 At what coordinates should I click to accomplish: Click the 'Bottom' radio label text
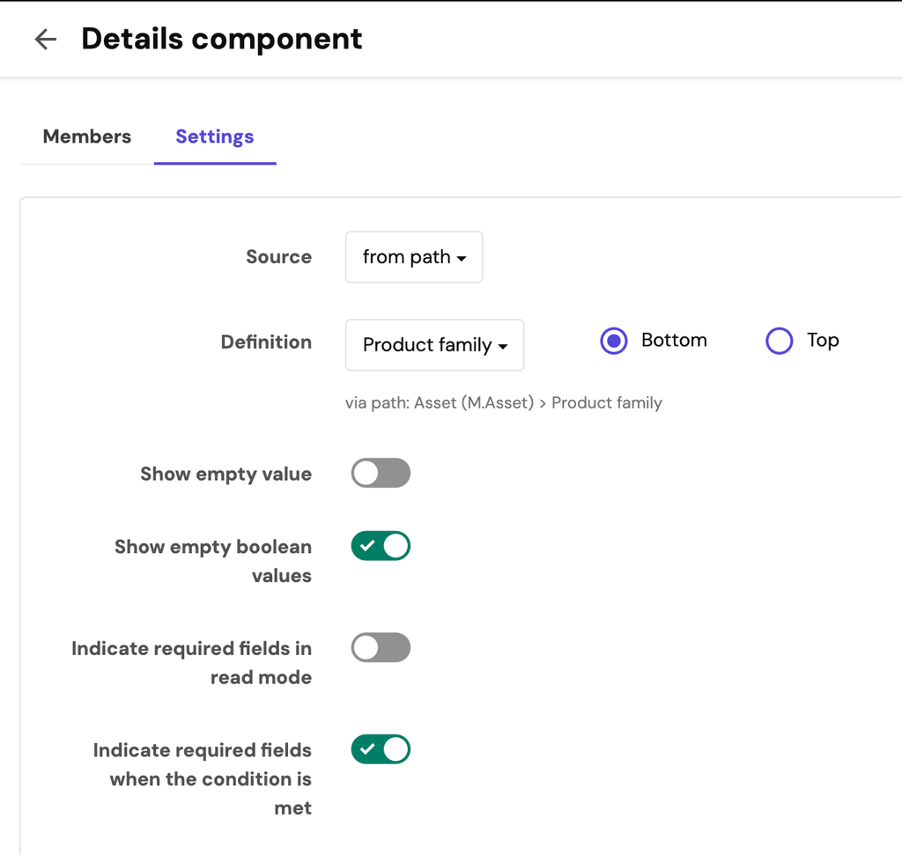pyautogui.click(x=674, y=341)
